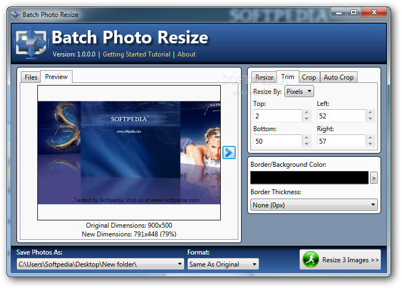Screen dimensions: 402x288
Task: Click the Left value input field
Action: coord(341,116)
